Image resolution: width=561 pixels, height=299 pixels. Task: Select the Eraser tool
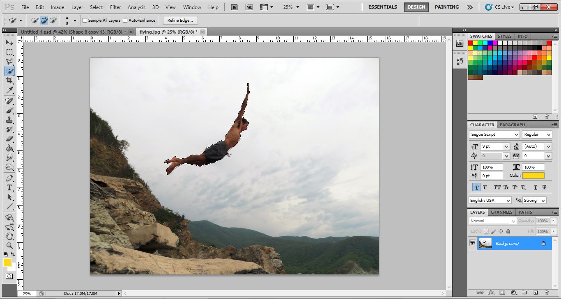click(9, 139)
